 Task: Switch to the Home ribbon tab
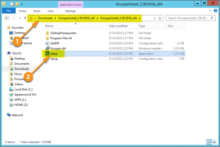[23, 11]
